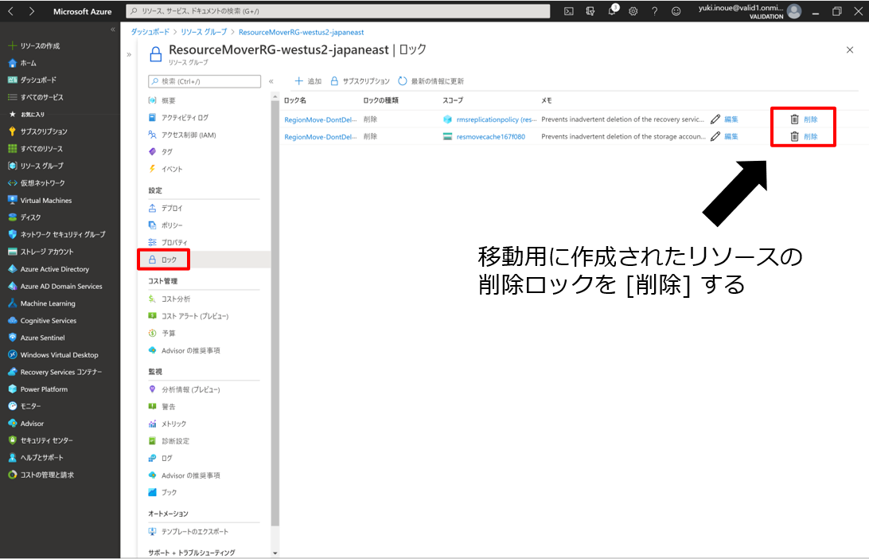Open help question mark icon

654,11
